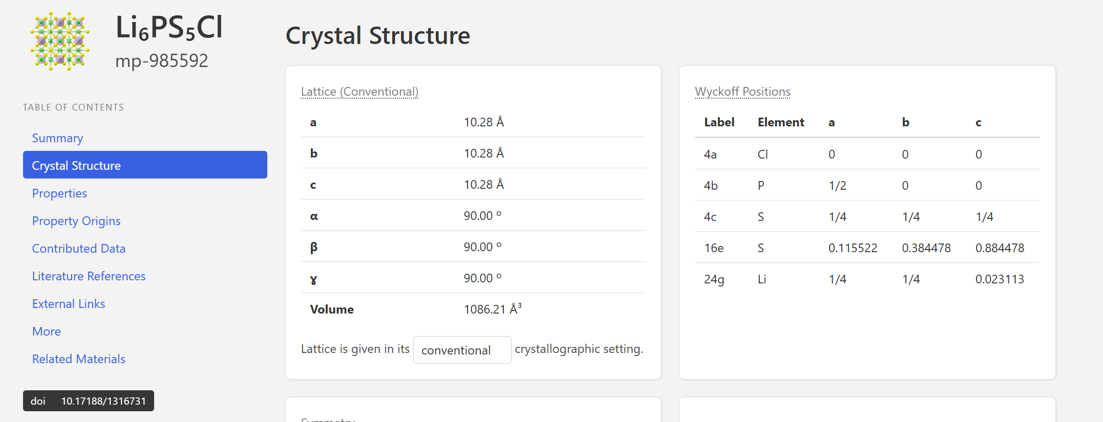Open the conventional lattice setting dropdown
The width and height of the screenshot is (1103, 422).
[x=462, y=350]
